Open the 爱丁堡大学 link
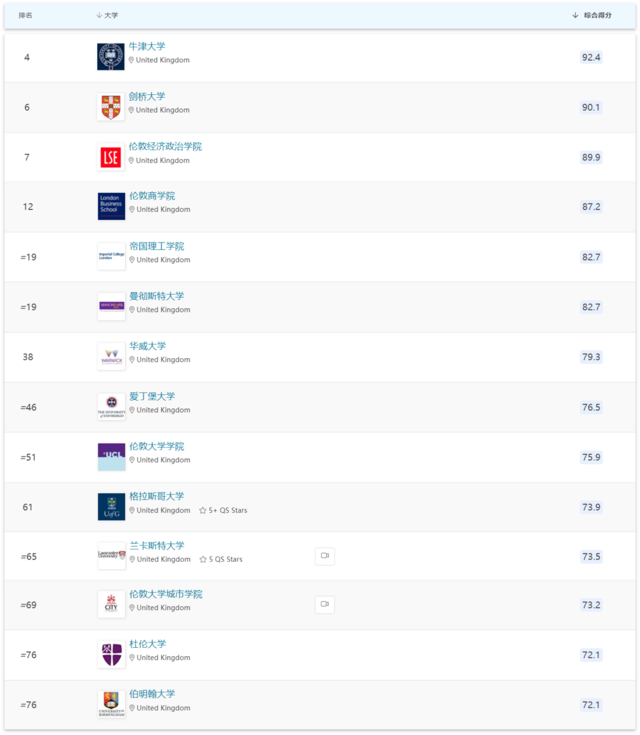 152,396
